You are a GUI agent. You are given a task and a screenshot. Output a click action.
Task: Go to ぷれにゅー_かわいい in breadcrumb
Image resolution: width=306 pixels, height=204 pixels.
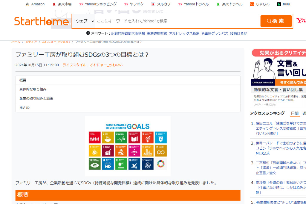(x=56, y=42)
